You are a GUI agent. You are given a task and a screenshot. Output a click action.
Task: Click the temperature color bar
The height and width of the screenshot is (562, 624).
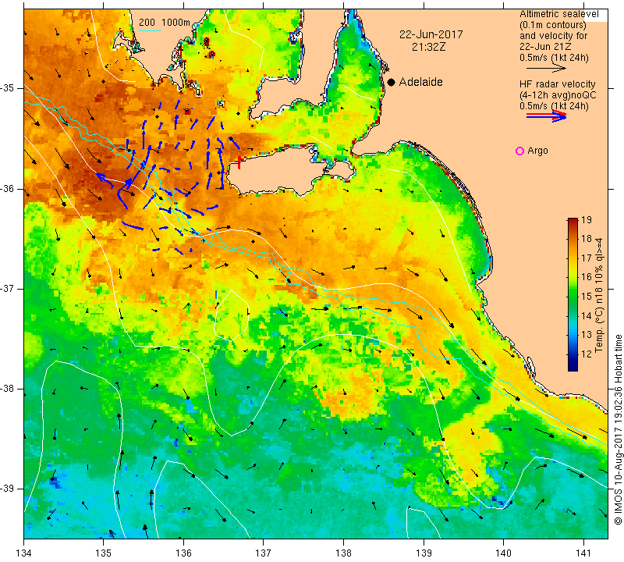(573, 295)
